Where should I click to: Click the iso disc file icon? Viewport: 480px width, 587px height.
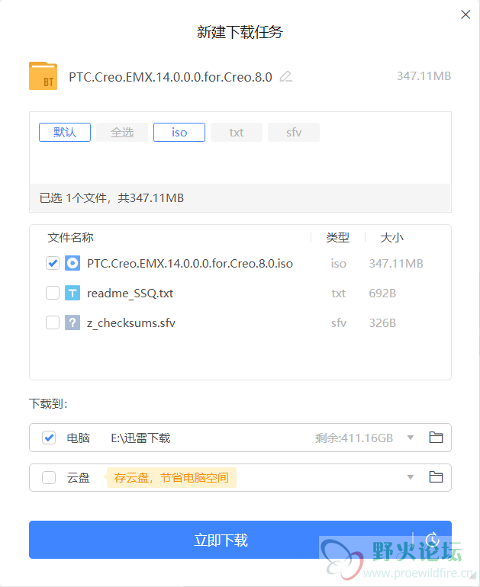[72, 263]
